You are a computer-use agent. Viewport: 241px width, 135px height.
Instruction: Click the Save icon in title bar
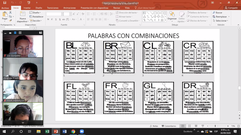pyautogui.click(x=5, y=3)
